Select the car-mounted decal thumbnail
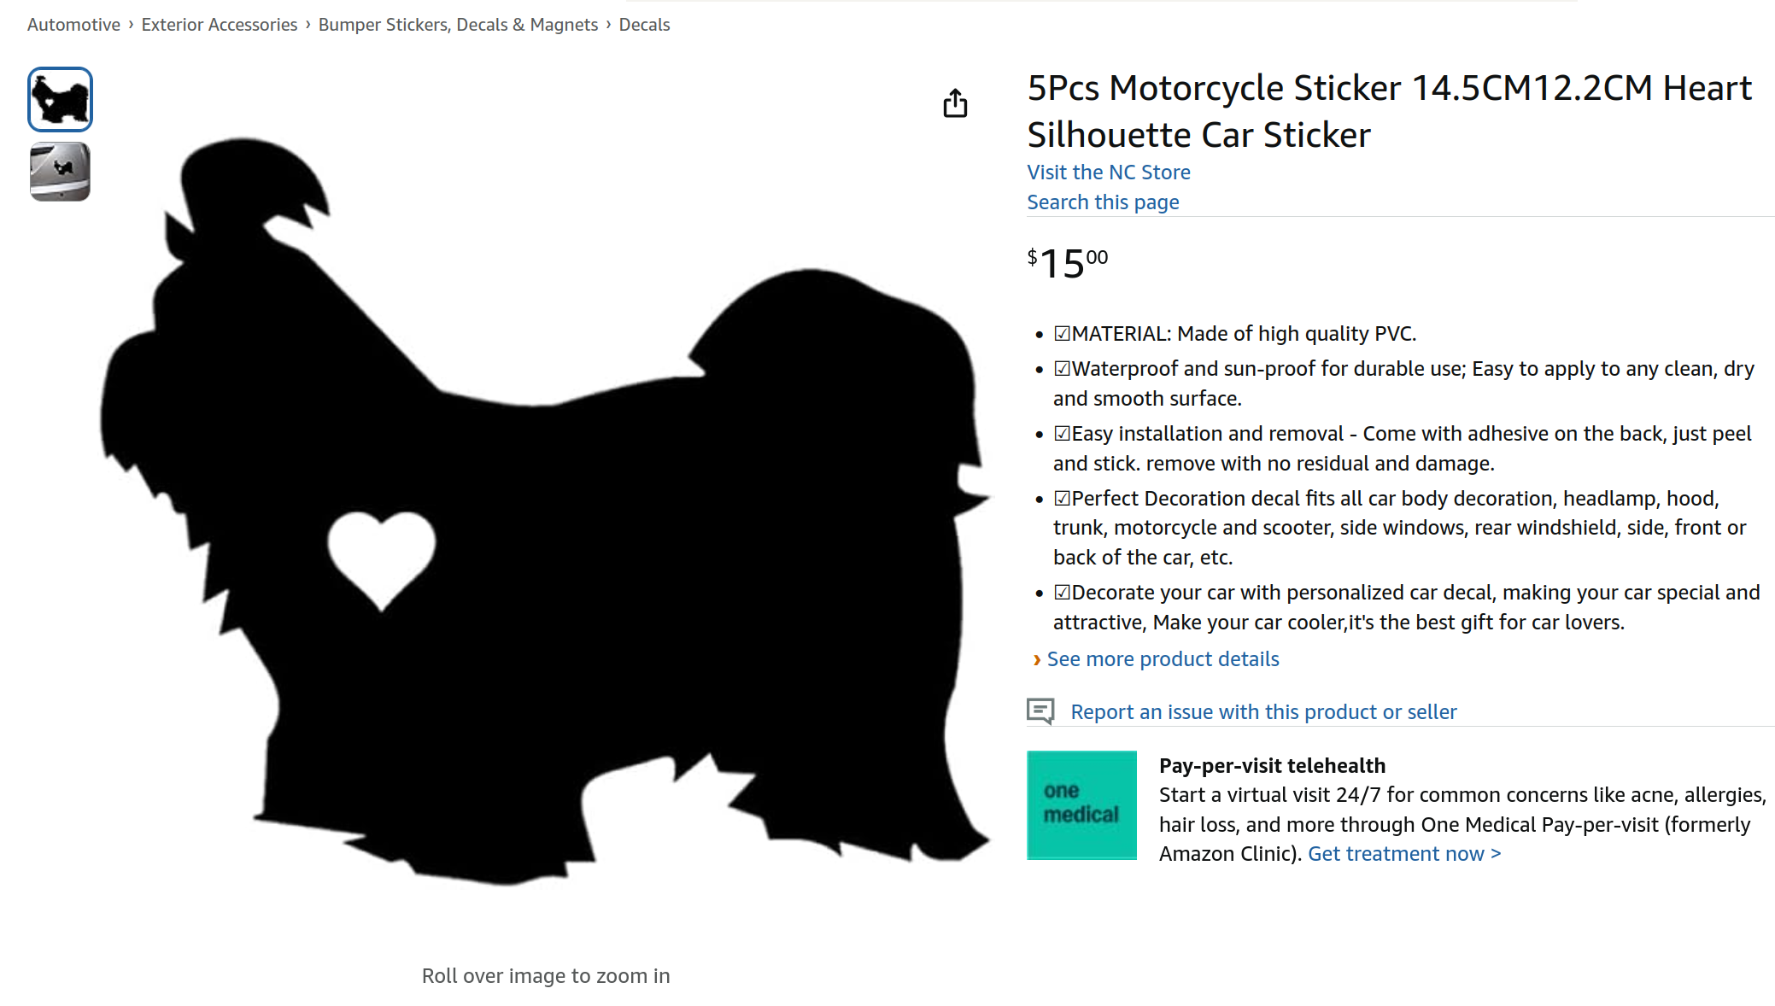 (60, 172)
